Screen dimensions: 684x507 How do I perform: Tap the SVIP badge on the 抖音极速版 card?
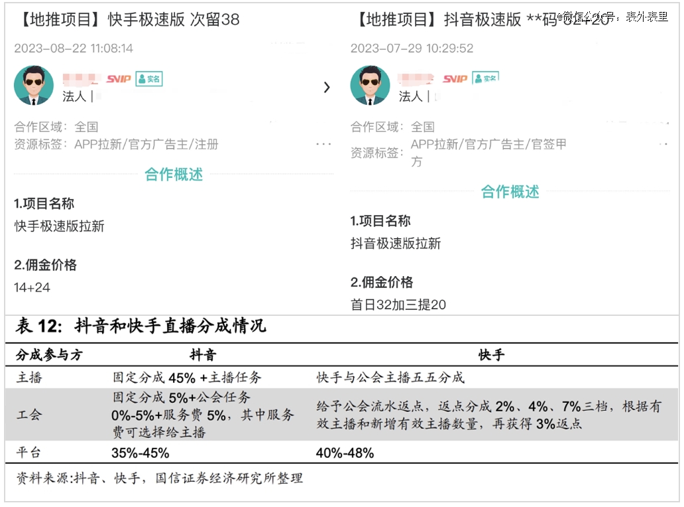click(455, 79)
